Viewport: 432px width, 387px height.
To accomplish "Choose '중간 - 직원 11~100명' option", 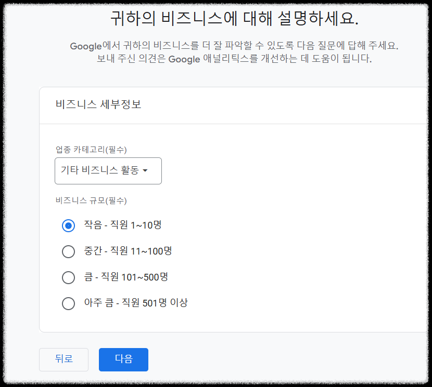I will pos(68,251).
